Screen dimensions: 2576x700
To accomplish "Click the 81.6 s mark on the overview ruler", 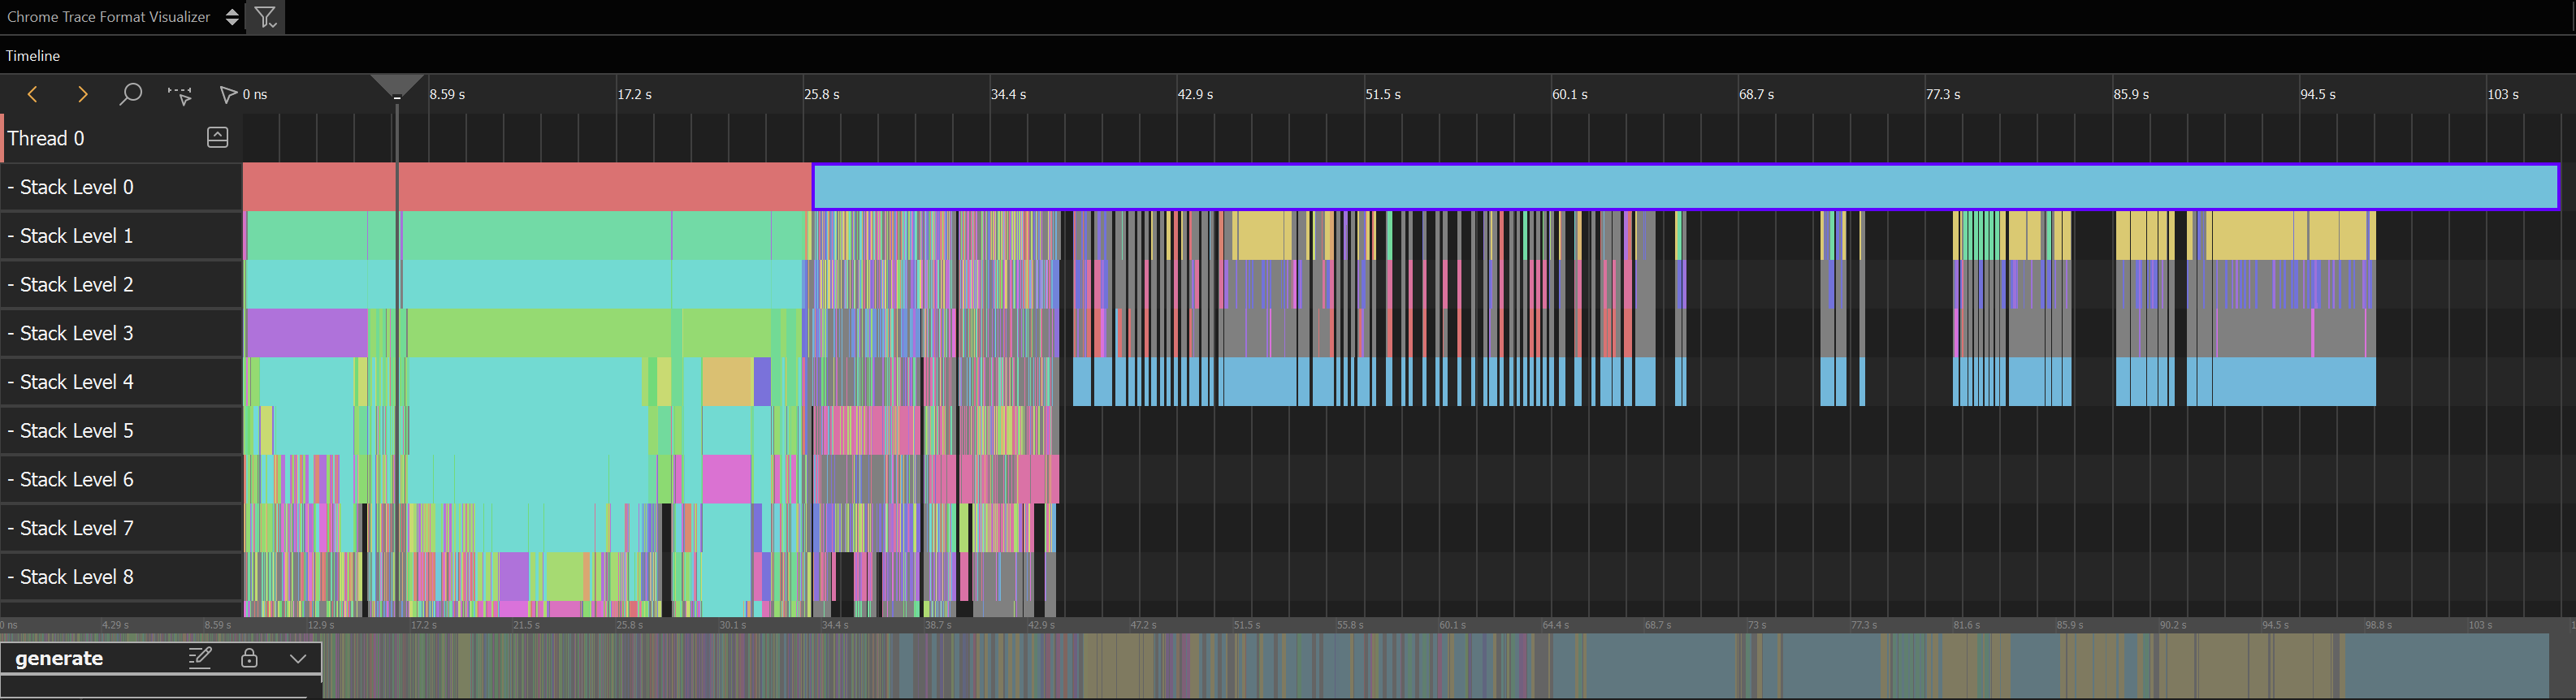I will pyautogui.click(x=1966, y=625).
